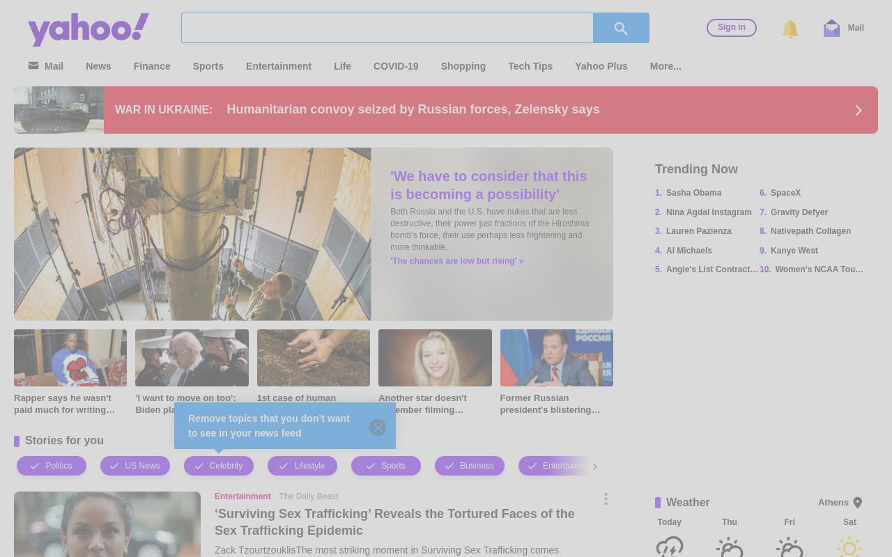Click the Sex Trafficking article image

click(107, 524)
